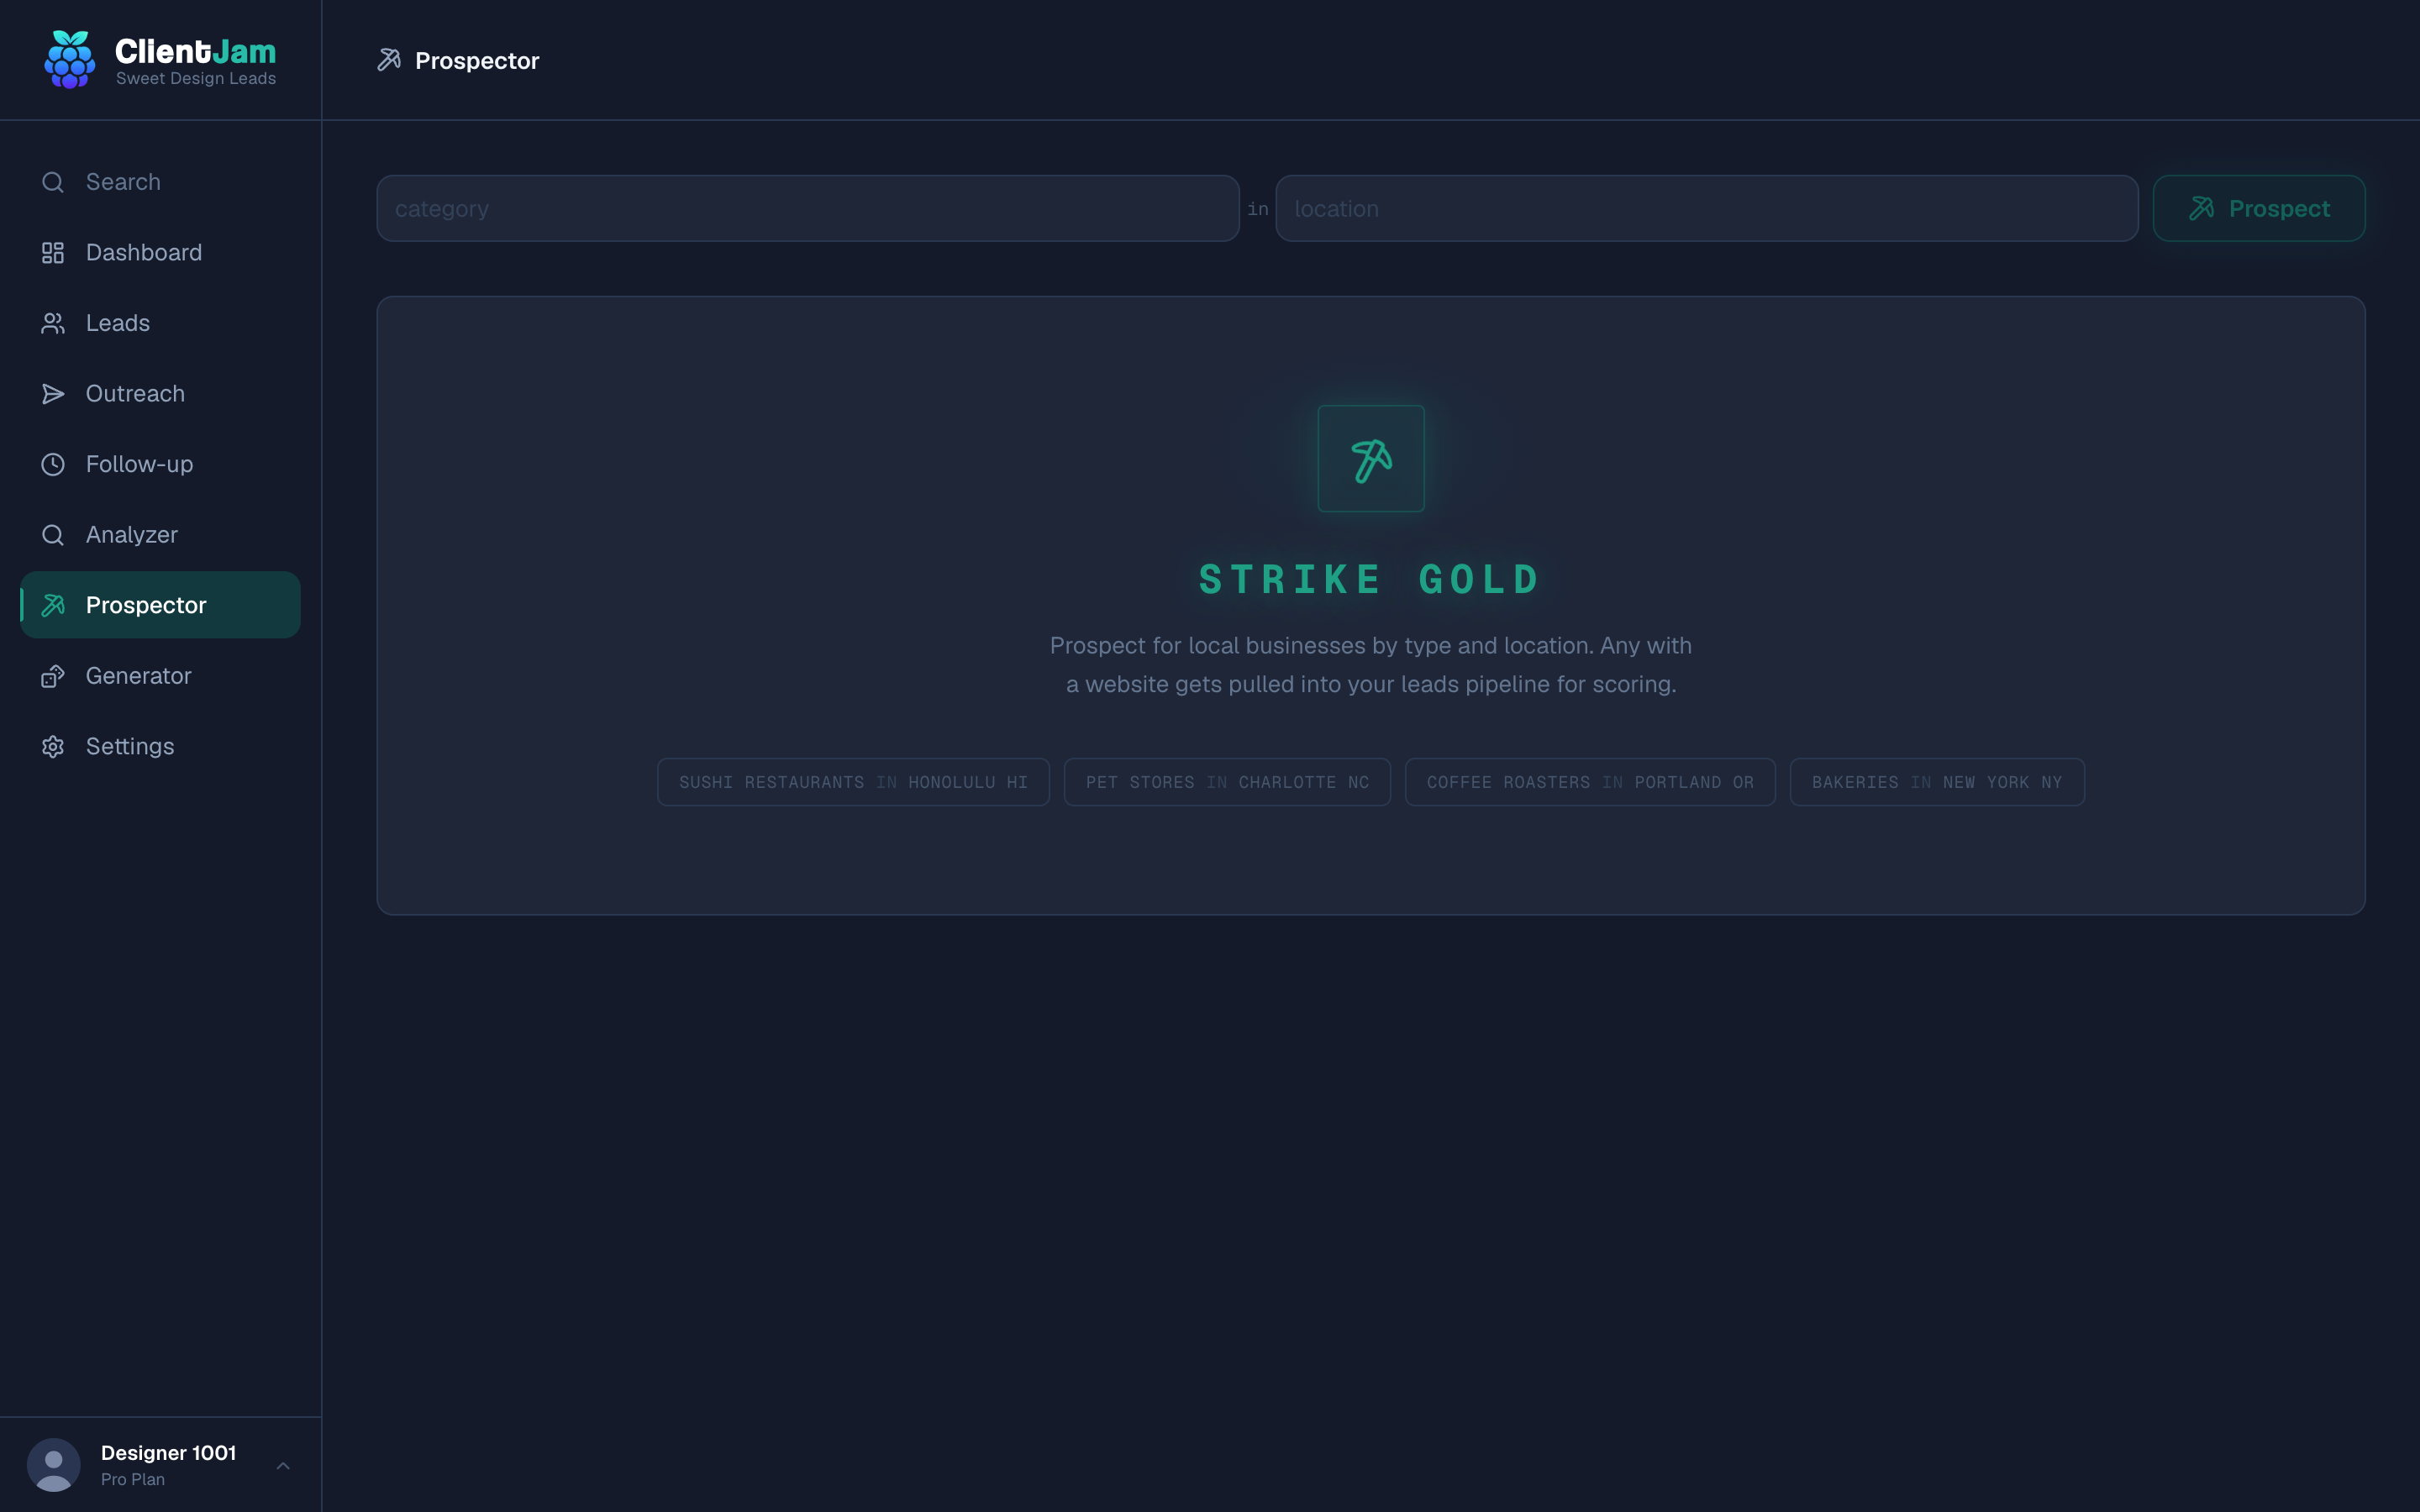
Task: Click the Follow-up clock icon
Action: coord(53,464)
